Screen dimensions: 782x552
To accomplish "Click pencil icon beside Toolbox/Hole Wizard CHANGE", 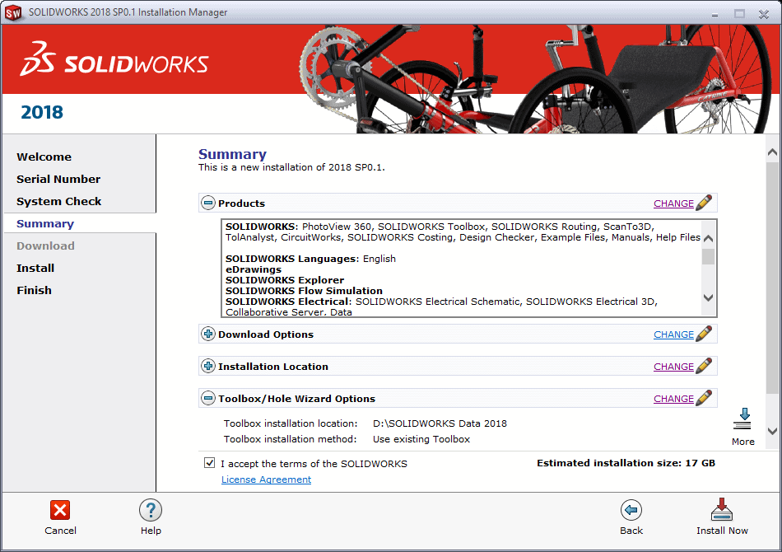I will pyautogui.click(x=704, y=398).
